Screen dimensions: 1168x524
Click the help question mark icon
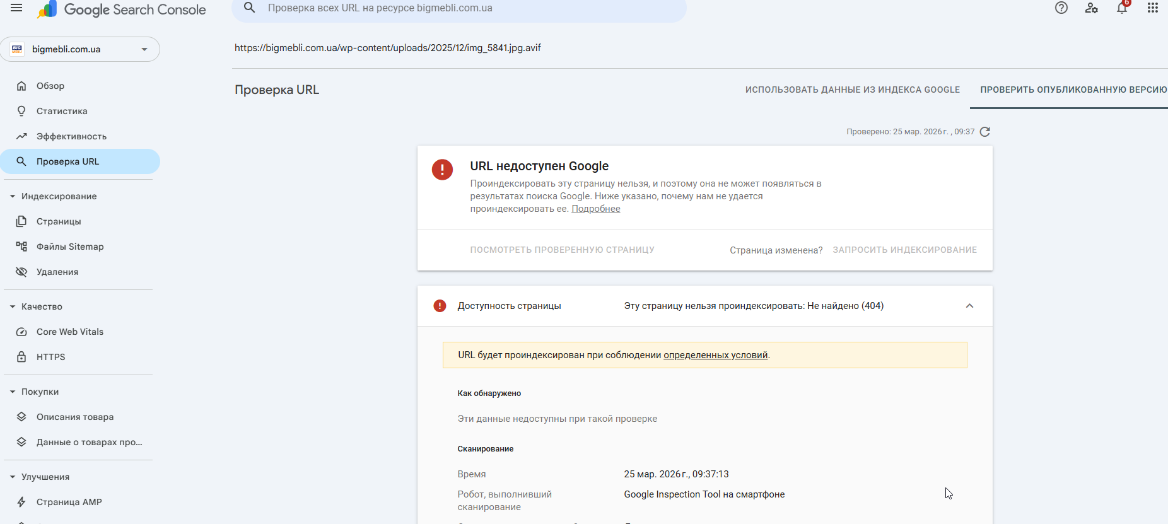(x=1061, y=8)
